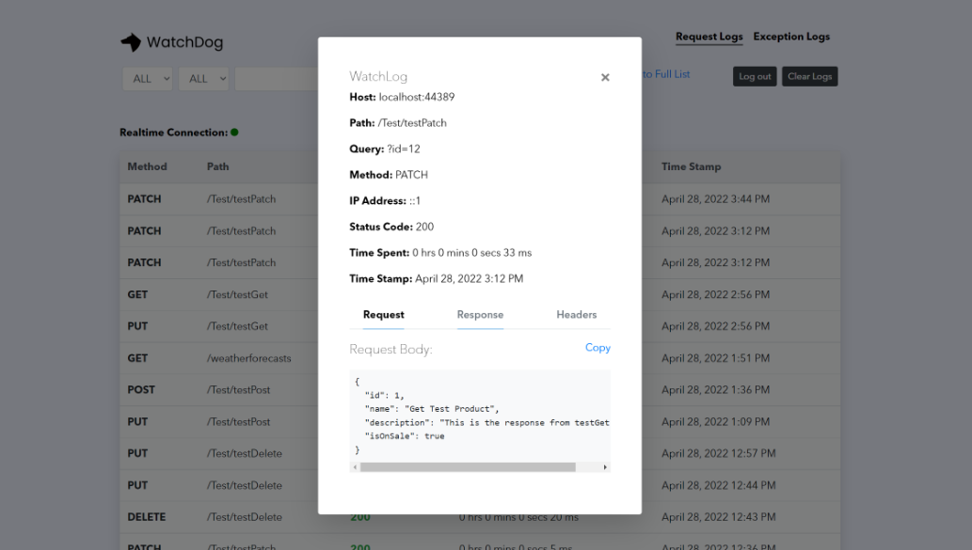The height and width of the screenshot is (550, 972).
Task: Select the /weatherforecasts GET row
Action: click(480, 358)
